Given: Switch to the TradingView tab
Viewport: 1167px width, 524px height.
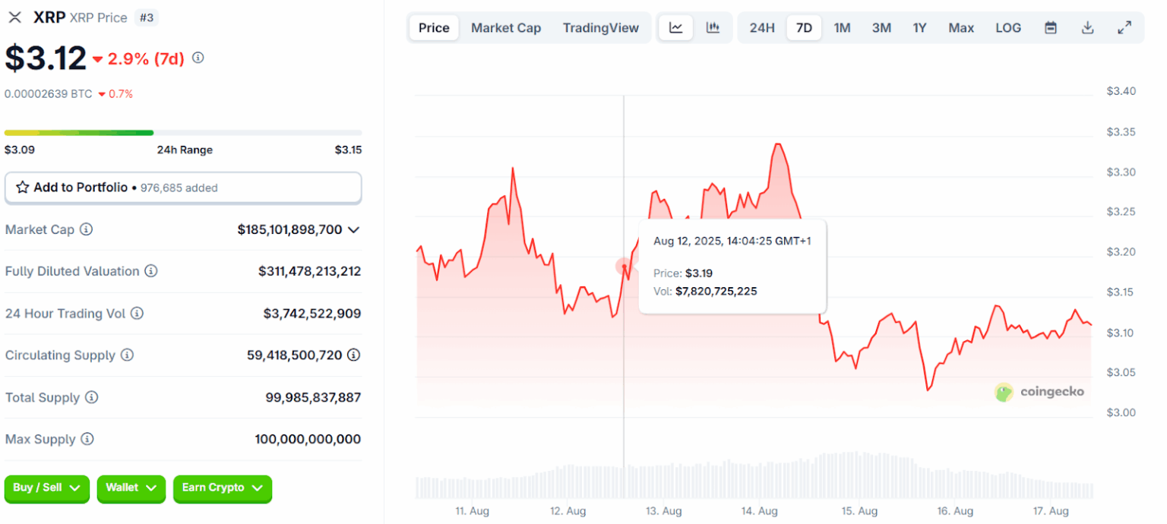Looking at the screenshot, I should point(601,27).
